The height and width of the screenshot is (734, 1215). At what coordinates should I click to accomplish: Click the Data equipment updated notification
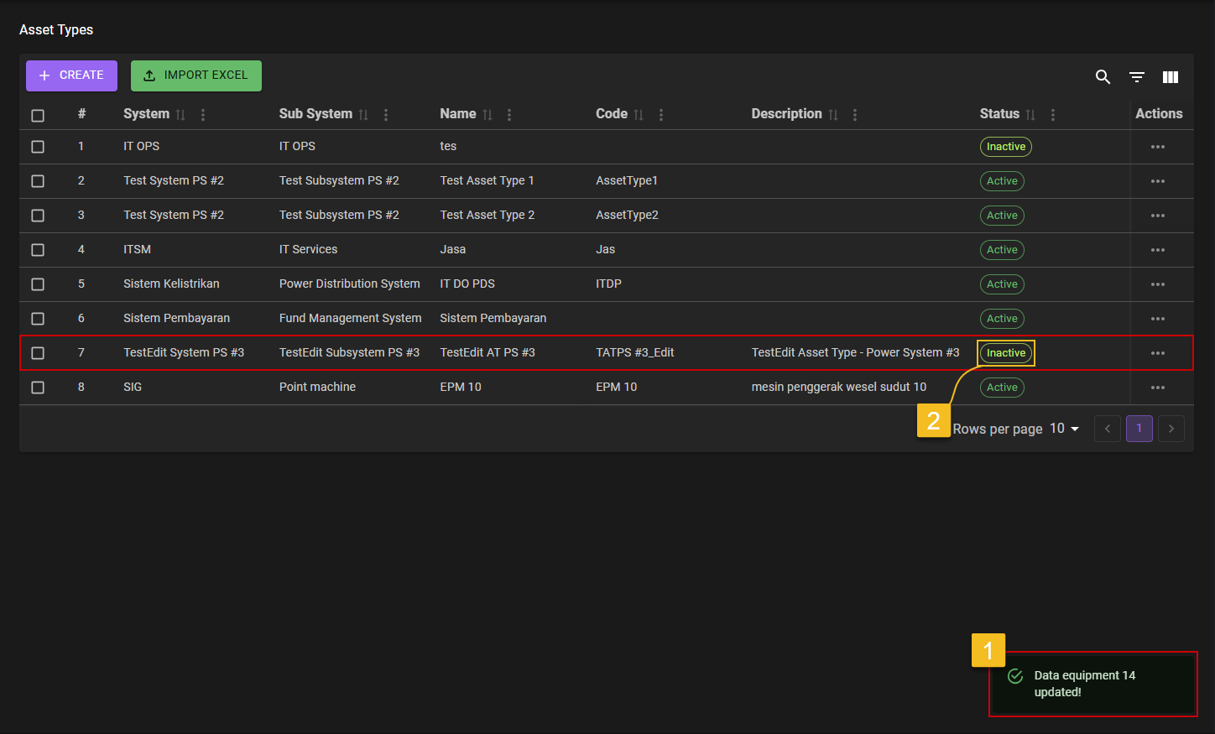pos(1092,684)
